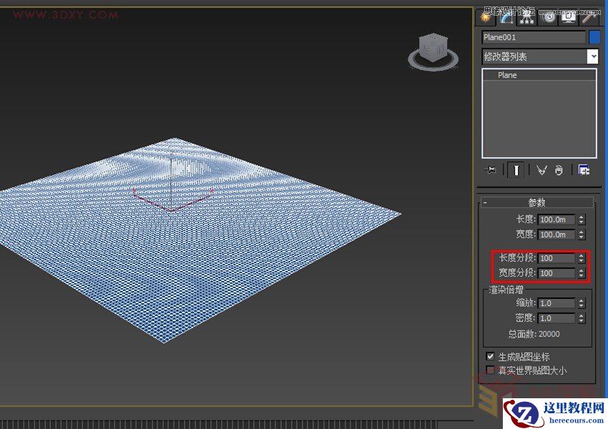Screen dimensions: 608x429
Task: Click Remove Modifier from Stack icon
Action: click(558, 170)
